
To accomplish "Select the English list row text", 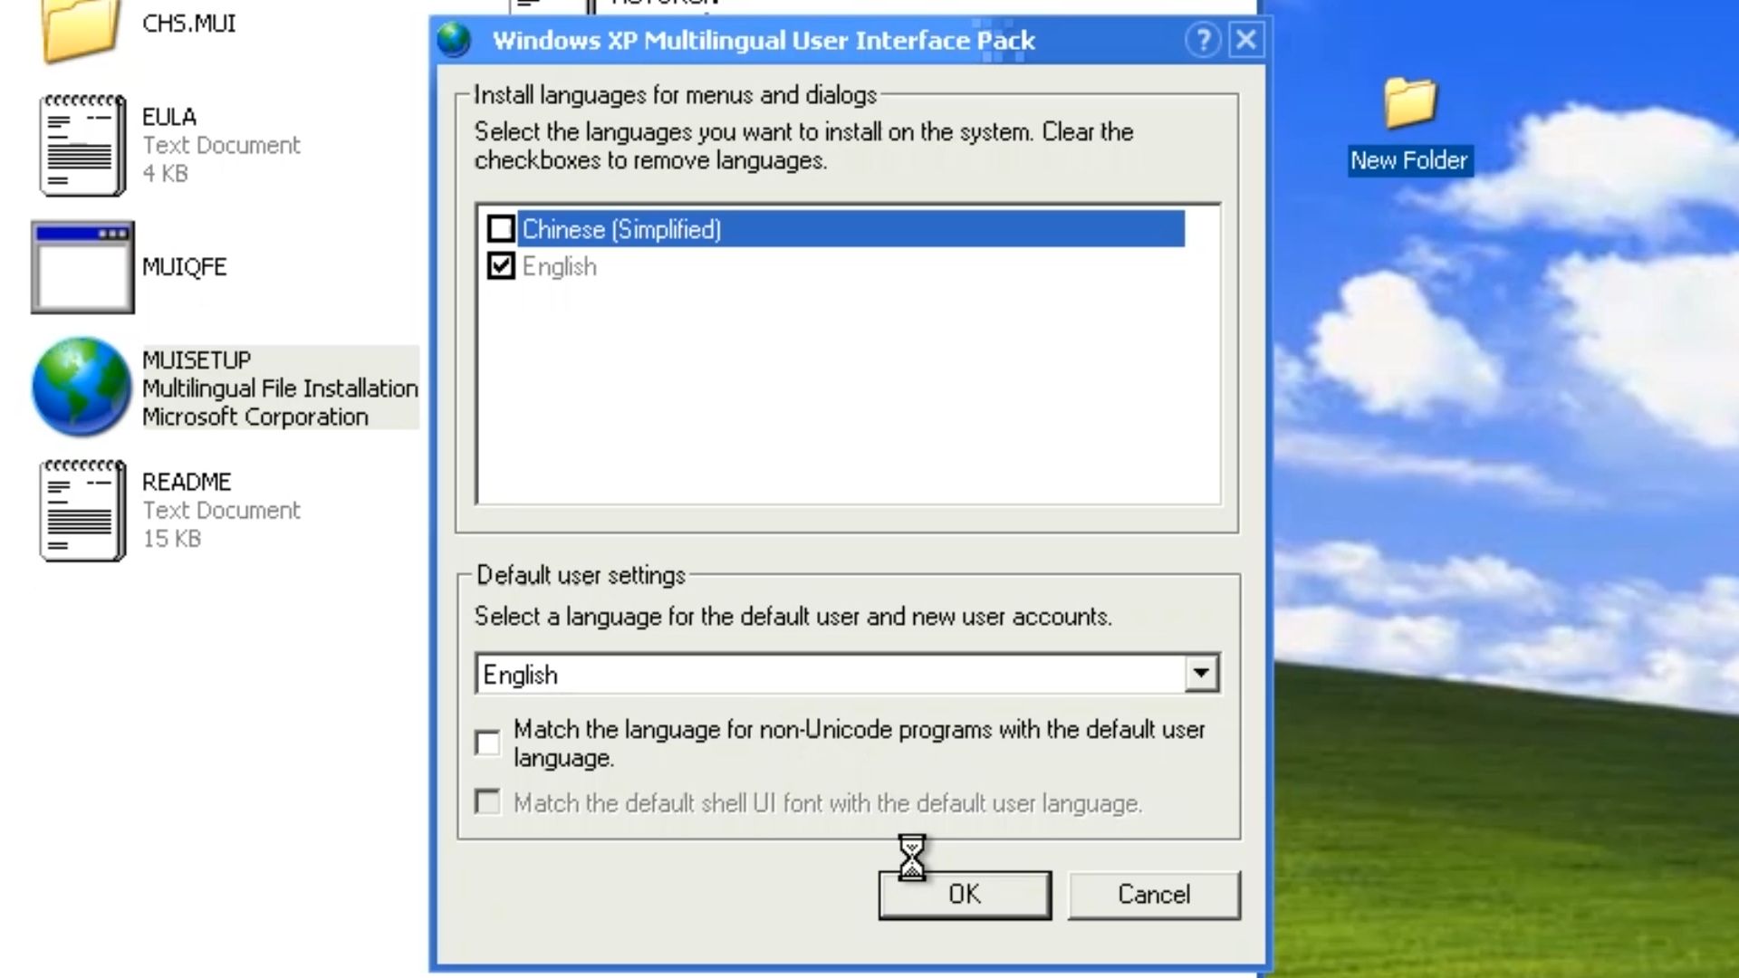I will pos(559,266).
